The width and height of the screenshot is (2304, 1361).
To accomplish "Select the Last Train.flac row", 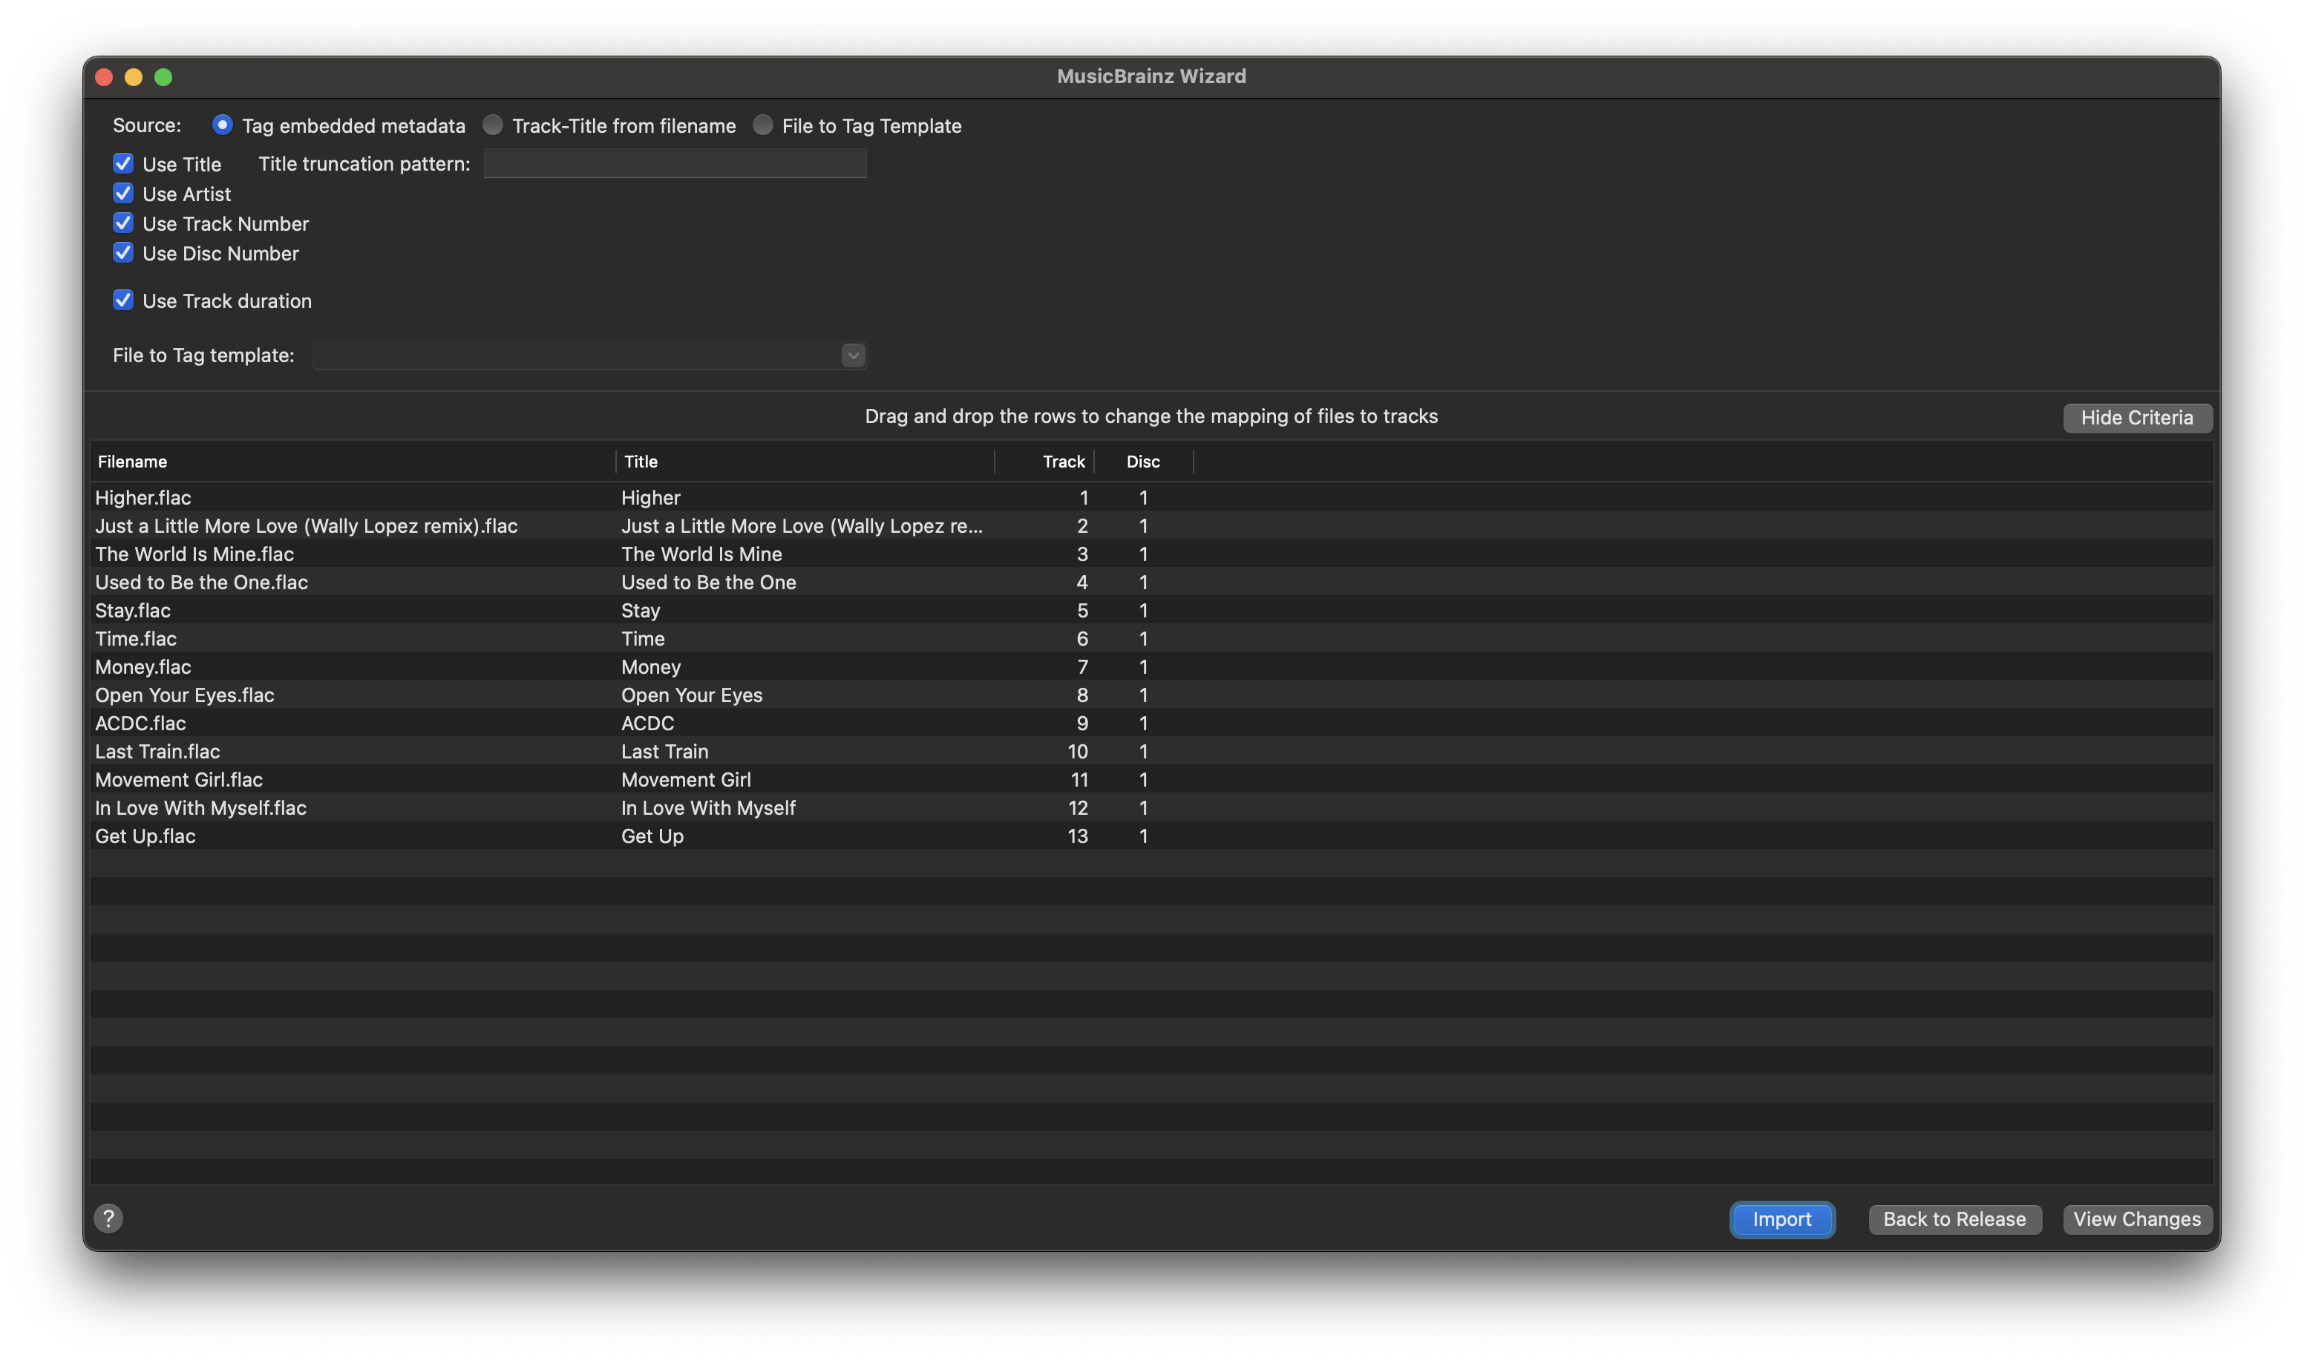I will [1151, 751].
